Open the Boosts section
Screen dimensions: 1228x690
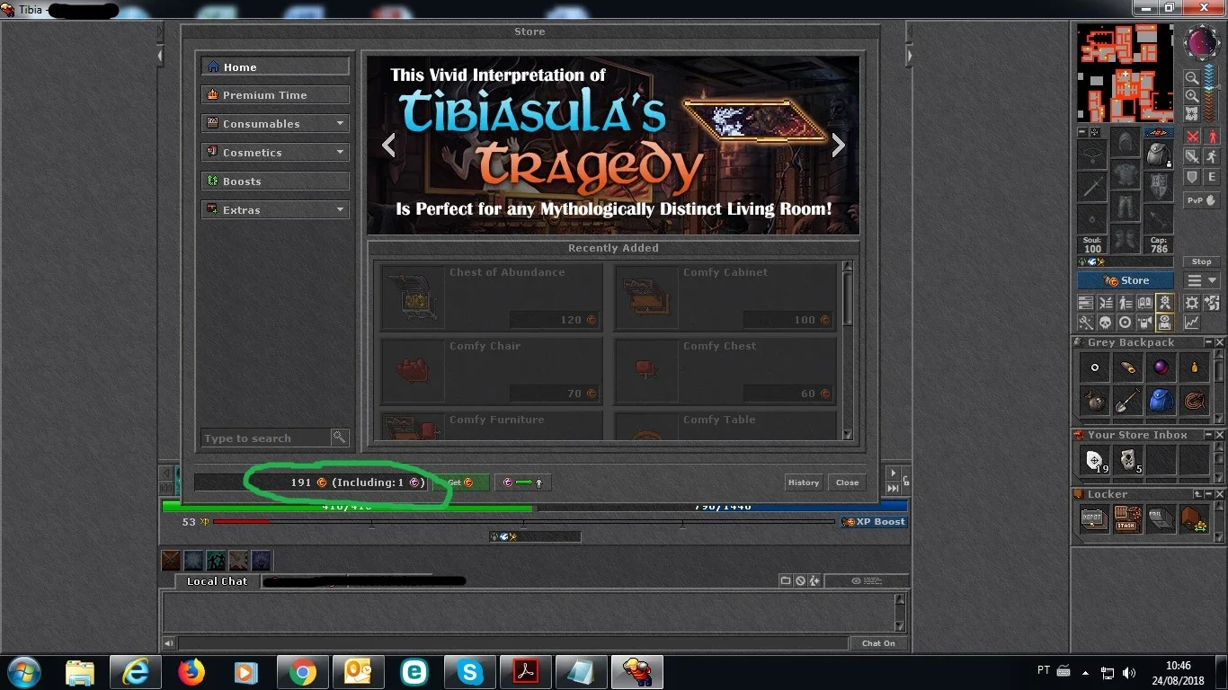275,181
